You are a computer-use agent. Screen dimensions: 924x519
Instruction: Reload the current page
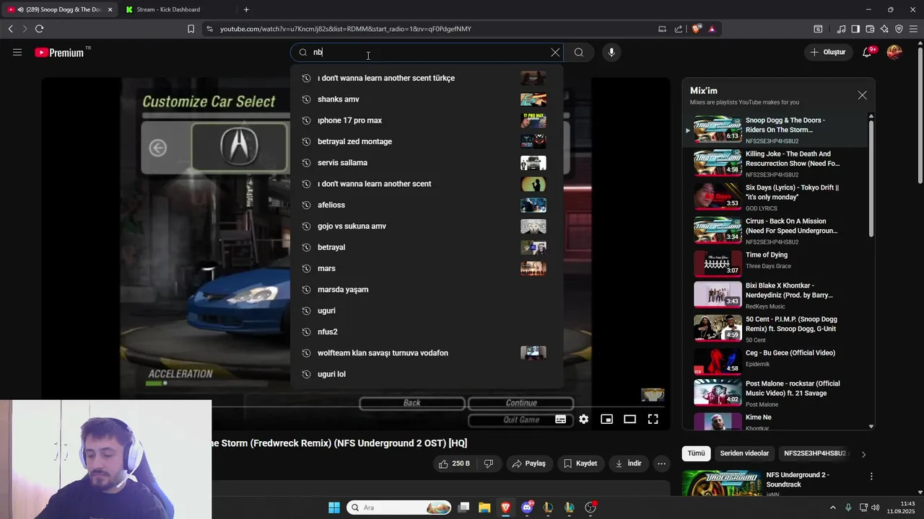(39, 29)
